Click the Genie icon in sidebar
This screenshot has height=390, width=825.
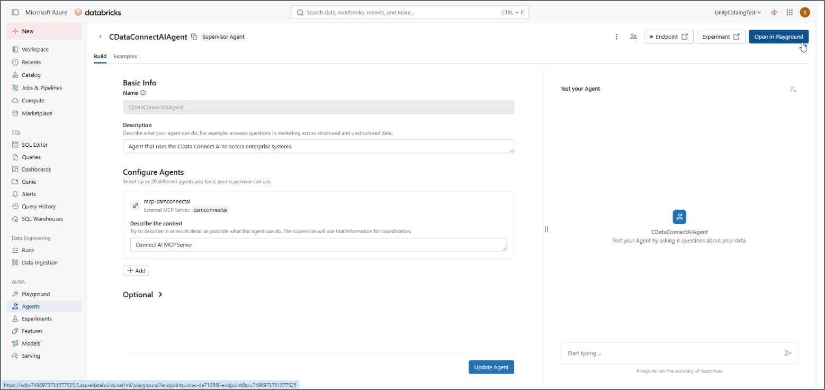15,182
